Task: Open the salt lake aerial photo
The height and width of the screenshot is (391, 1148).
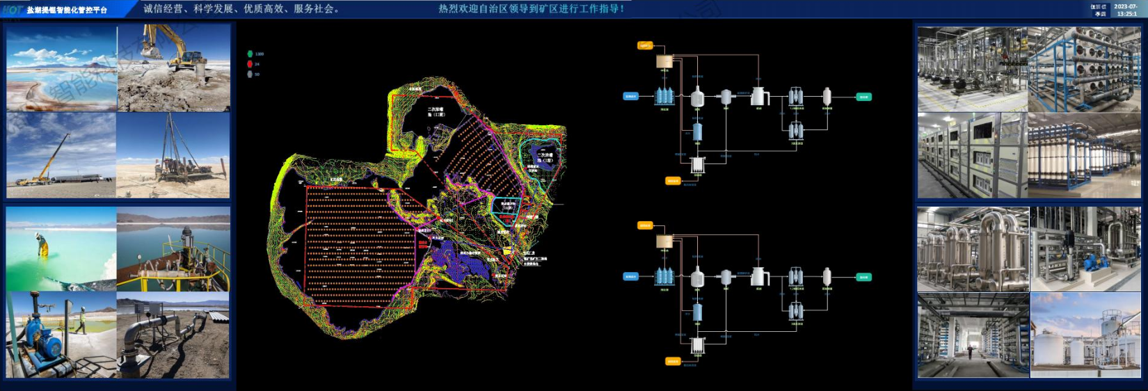Action: [61, 68]
